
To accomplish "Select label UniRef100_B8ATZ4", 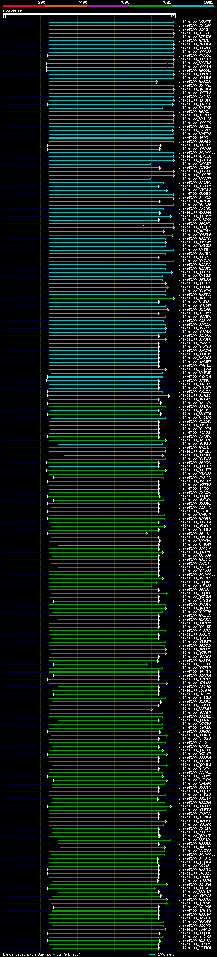I will [195, 414].
